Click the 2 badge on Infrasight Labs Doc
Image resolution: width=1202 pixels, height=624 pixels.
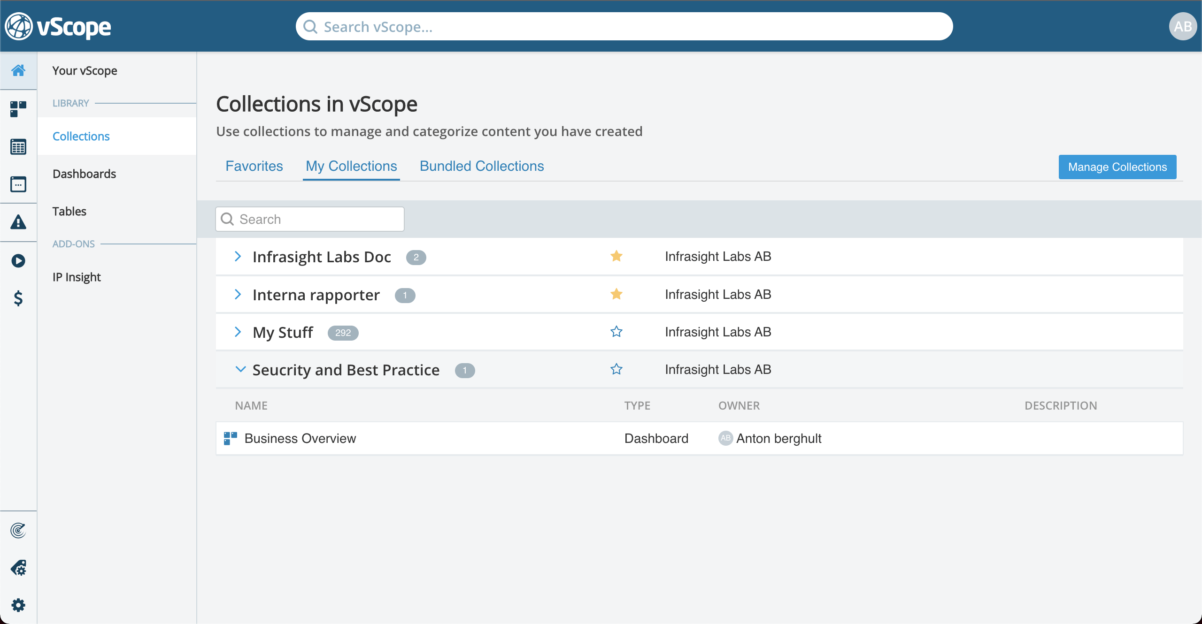(416, 257)
